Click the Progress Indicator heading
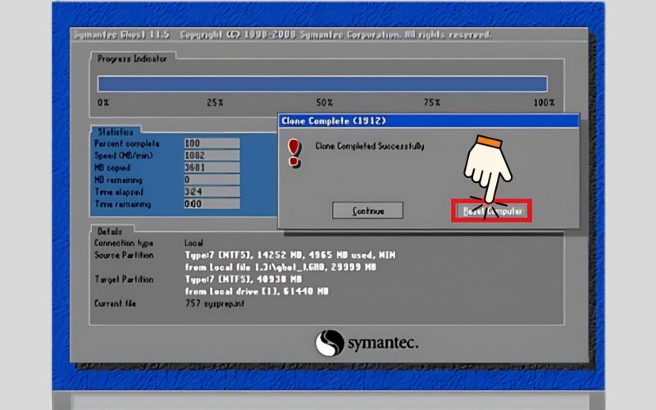Image resolution: width=656 pixels, height=410 pixels. pos(132,58)
